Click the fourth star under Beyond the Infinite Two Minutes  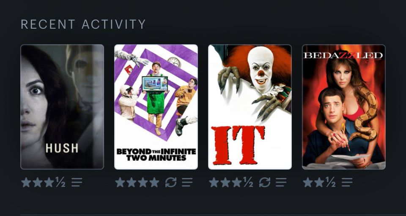(154, 182)
